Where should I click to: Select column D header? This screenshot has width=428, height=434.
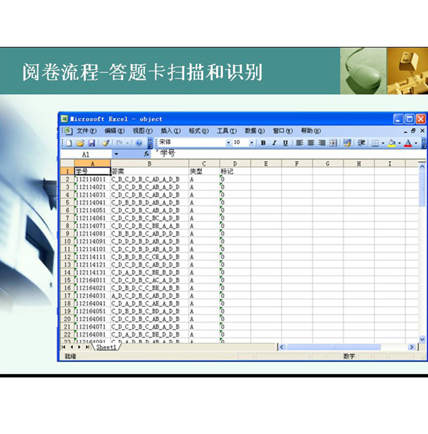pyautogui.click(x=235, y=163)
